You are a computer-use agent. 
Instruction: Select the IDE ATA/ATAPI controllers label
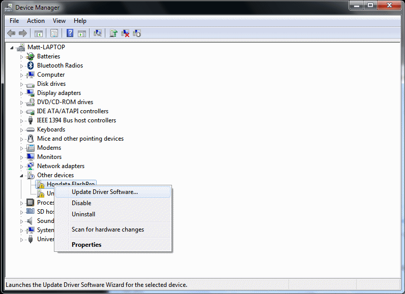pyautogui.click(x=73, y=111)
